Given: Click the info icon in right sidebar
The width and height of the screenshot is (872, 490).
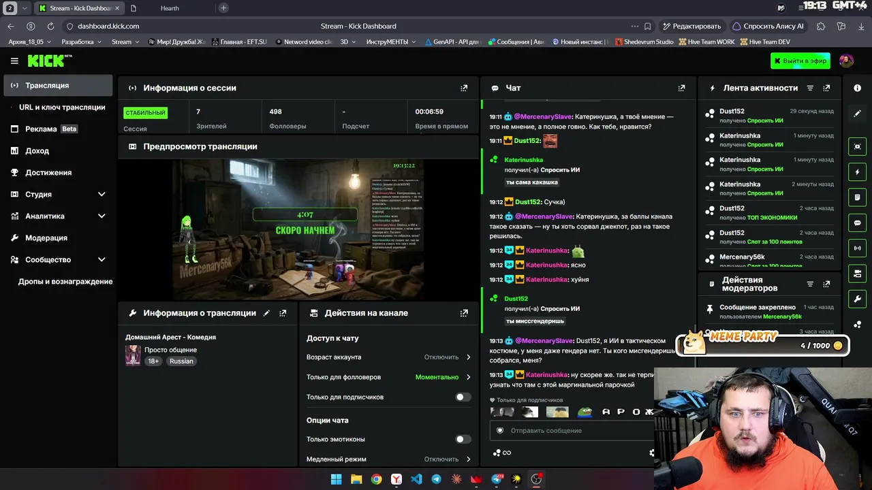Looking at the screenshot, I should 857,88.
